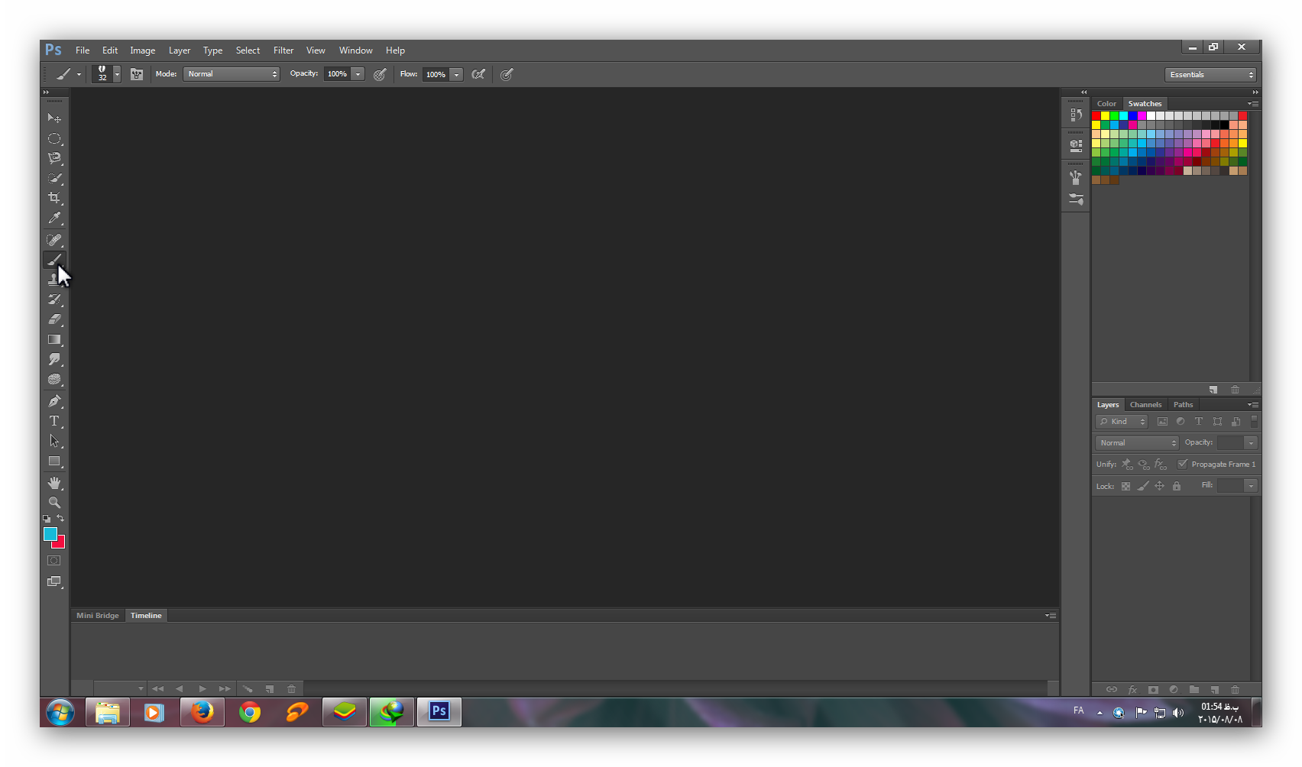The height and width of the screenshot is (767, 1302).
Task: Open the collapsed Properties cube panel icon
Action: point(1076,145)
